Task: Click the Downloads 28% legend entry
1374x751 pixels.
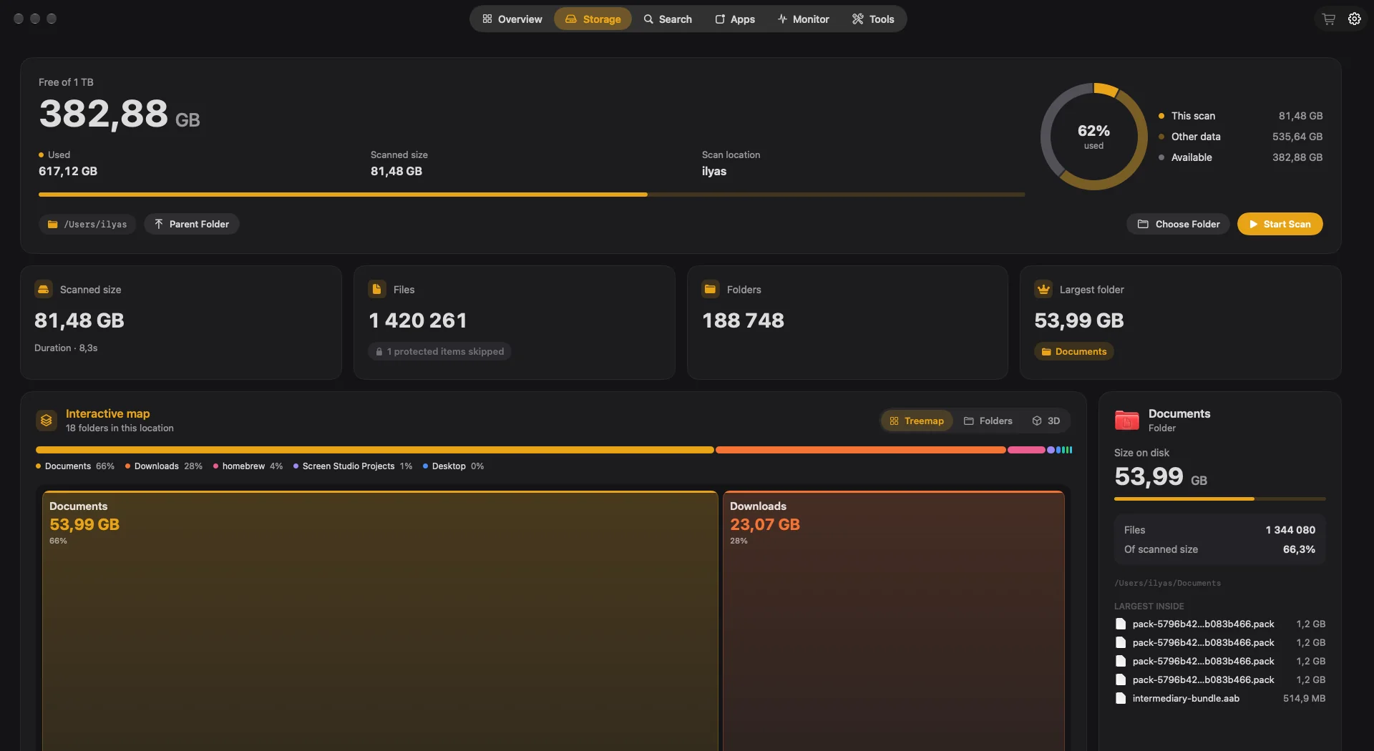Action: click(x=164, y=466)
